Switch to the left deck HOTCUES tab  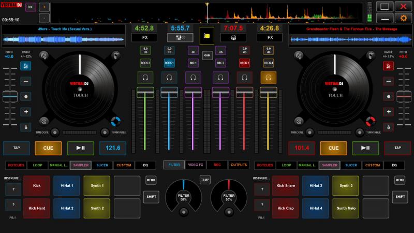[17, 165]
